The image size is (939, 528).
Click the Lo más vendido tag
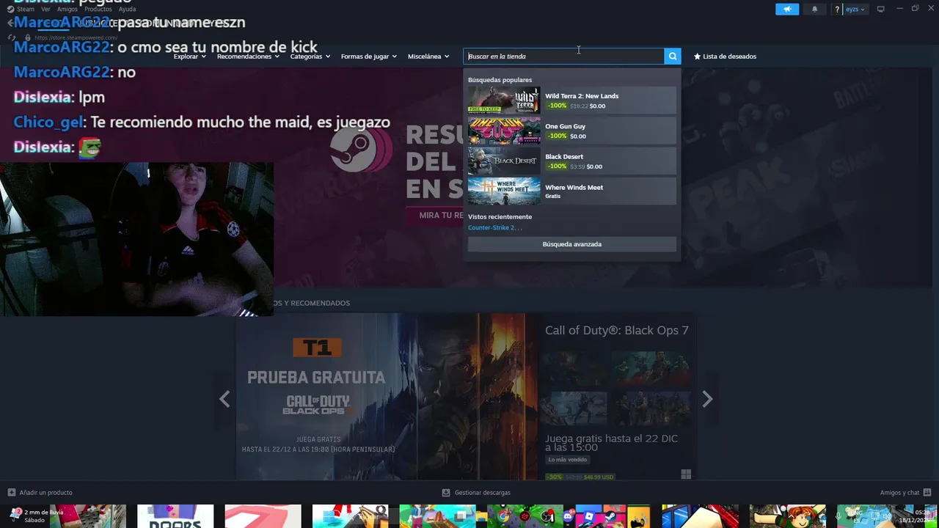click(568, 460)
